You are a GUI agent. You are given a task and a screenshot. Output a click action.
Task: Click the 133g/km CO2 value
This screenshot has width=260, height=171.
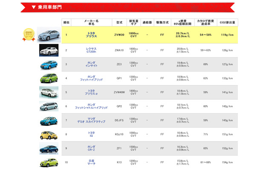click(x=228, y=78)
